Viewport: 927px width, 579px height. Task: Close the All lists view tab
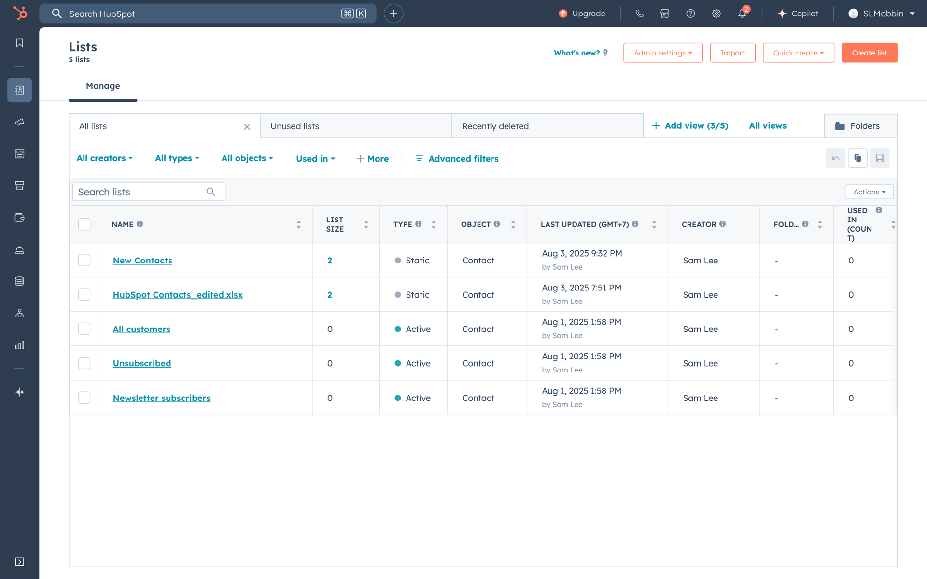pyautogui.click(x=247, y=126)
